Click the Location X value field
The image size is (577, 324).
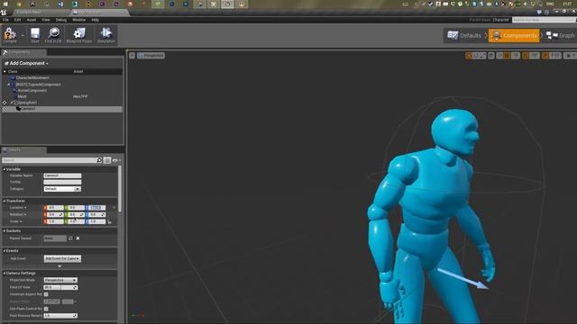55,208
